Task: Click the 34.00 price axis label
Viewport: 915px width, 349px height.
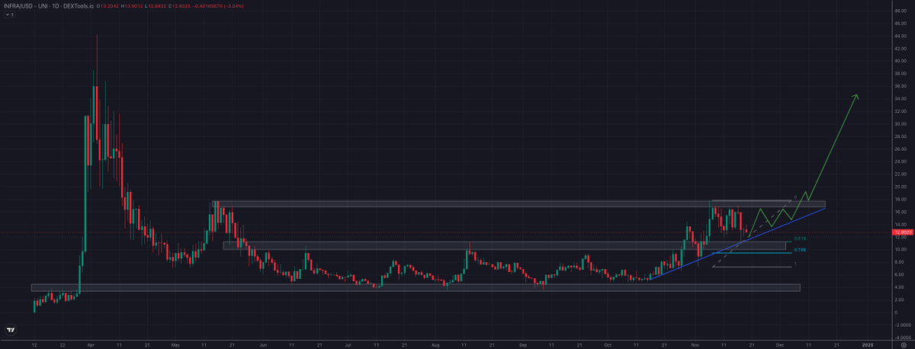Action: point(901,98)
